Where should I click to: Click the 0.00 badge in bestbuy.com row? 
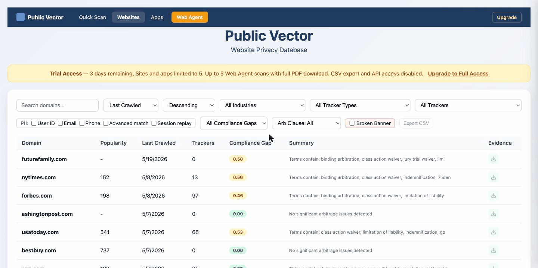pyautogui.click(x=238, y=250)
